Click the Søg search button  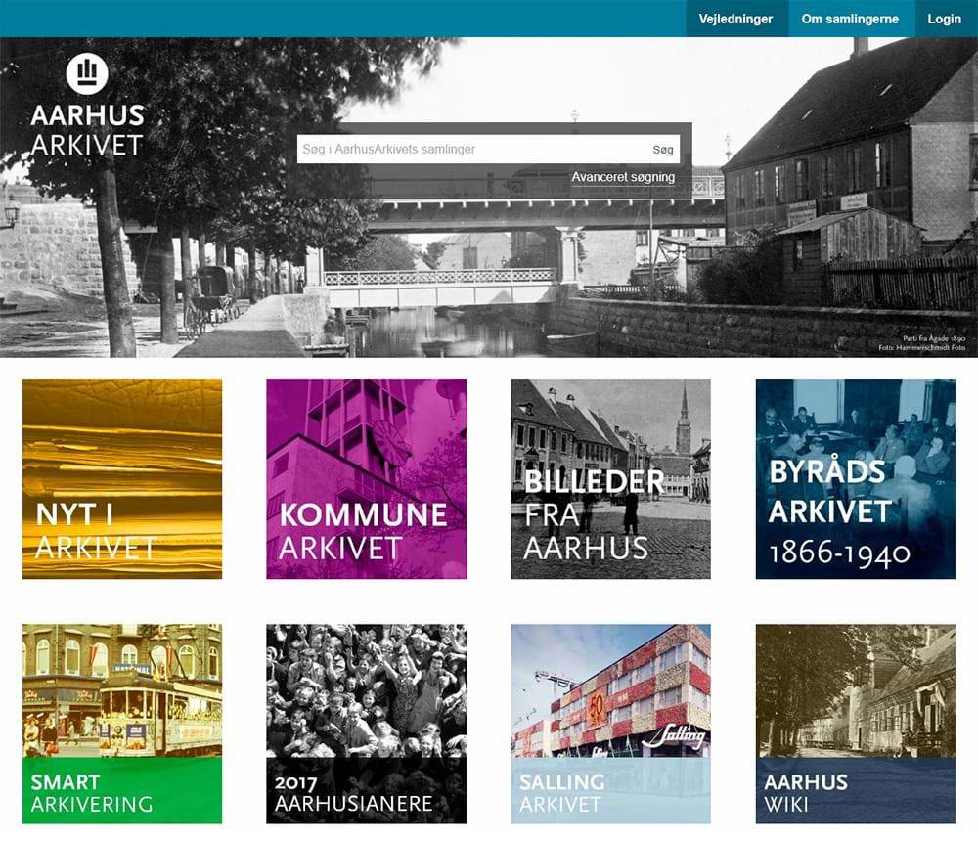point(663,149)
